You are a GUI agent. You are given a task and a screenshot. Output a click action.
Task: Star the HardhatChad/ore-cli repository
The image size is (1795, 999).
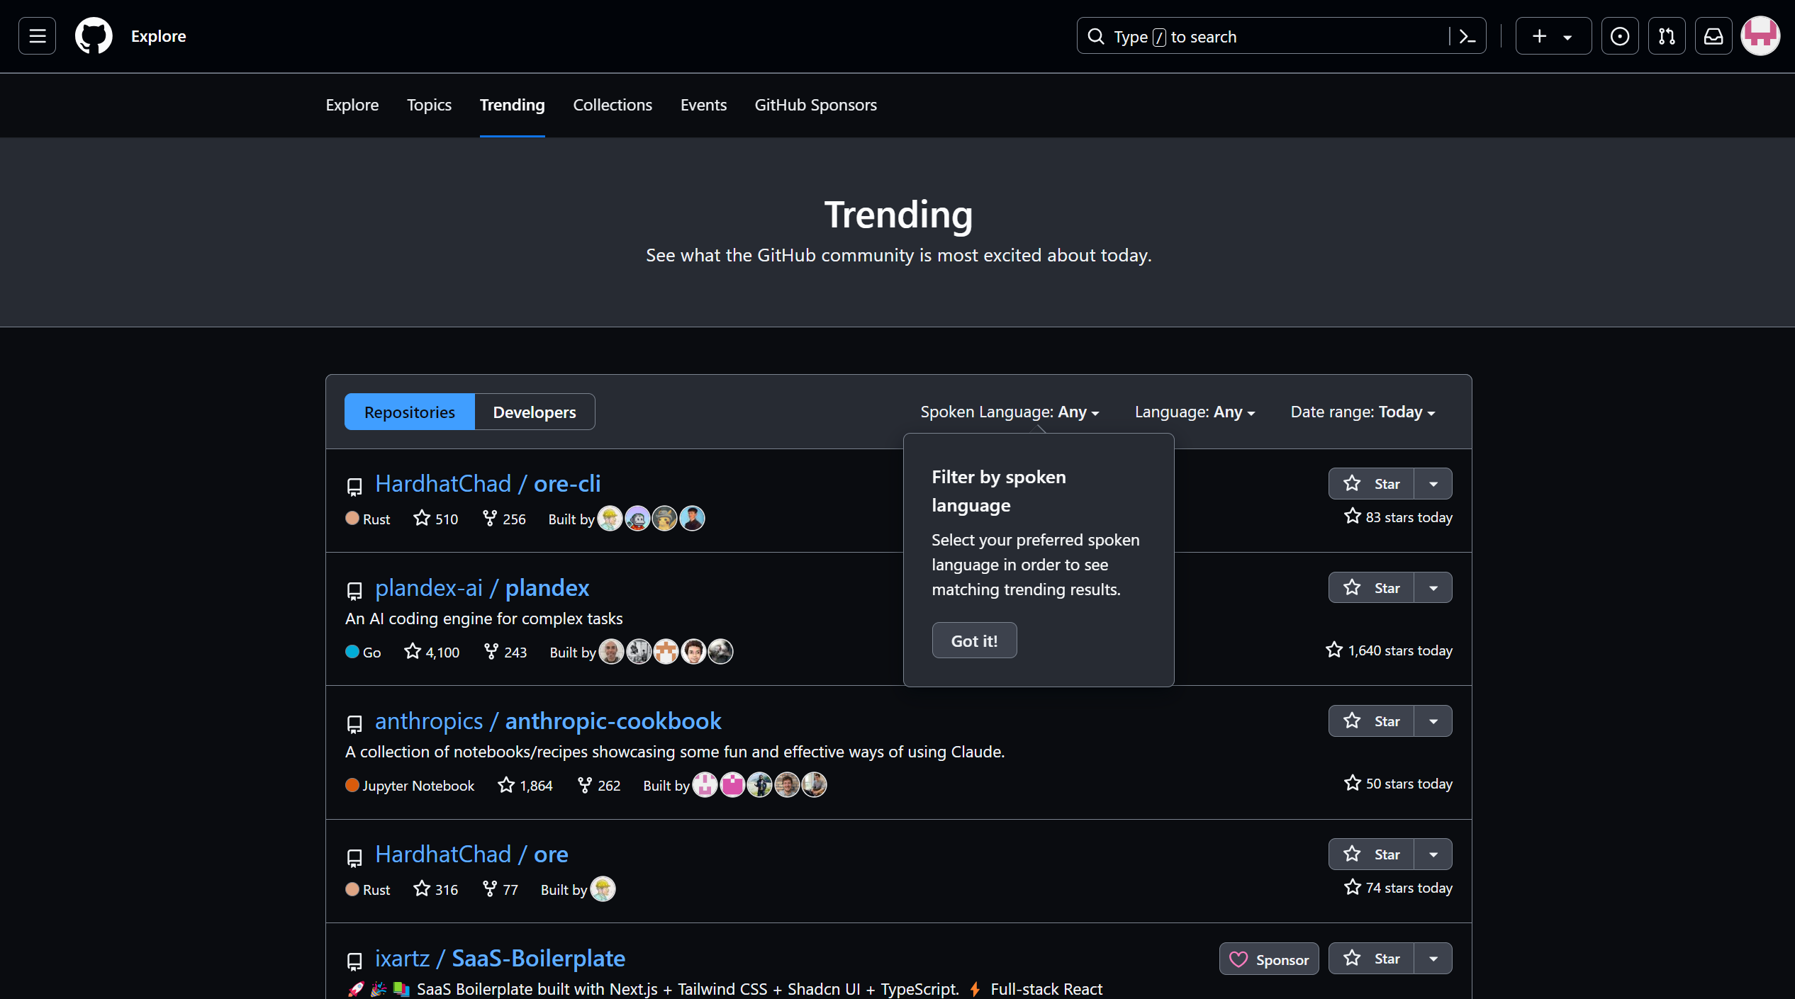pos(1371,484)
